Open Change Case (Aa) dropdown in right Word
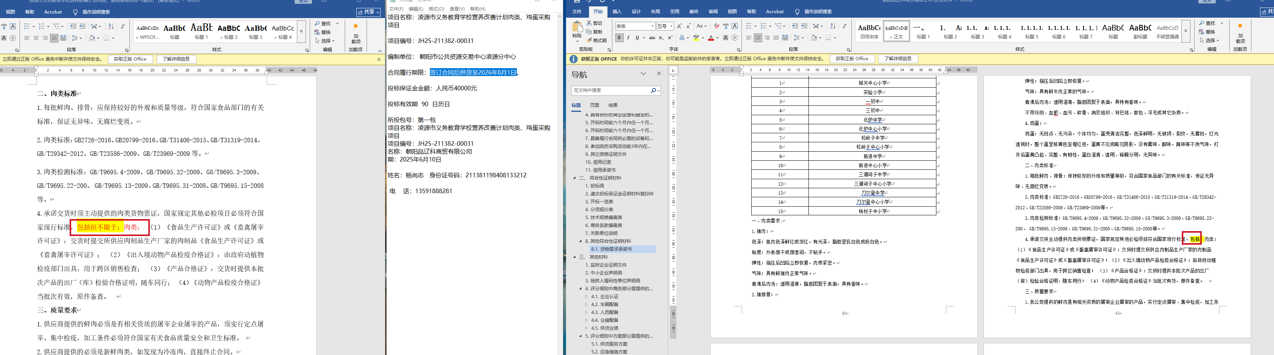Image resolution: width=1274 pixels, height=355 pixels. tap(701, 26)
